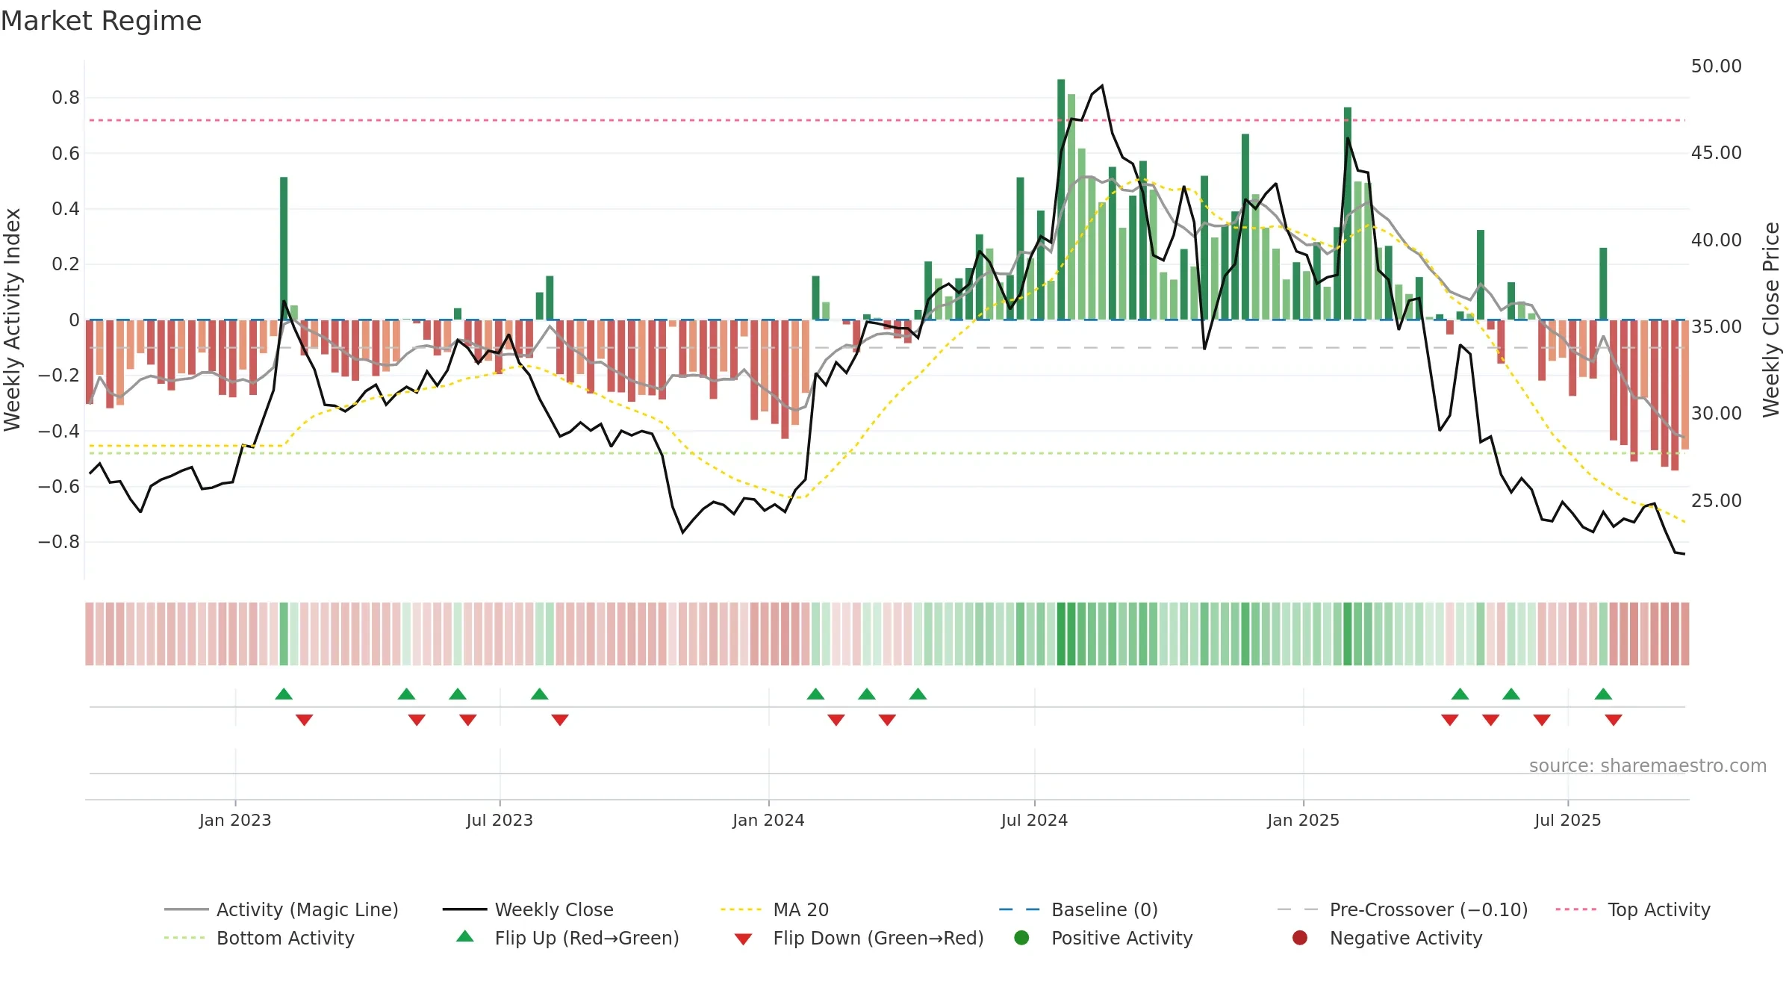The width and height of the screenshot is (1792, 1008).
Task: Click the Jul 2023 x-axis label
Action: pyautogui.click(x=500, y=820)
